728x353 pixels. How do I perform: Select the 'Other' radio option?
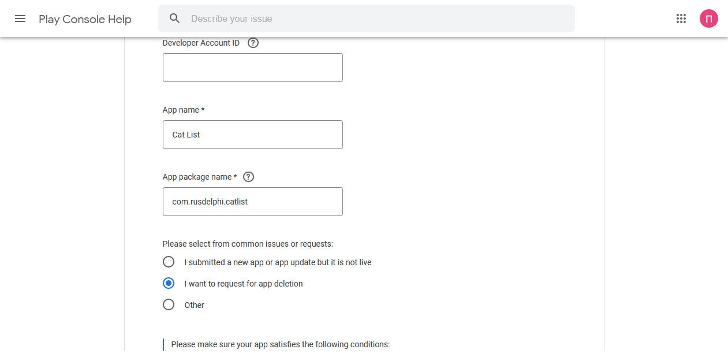coord(169,305)
